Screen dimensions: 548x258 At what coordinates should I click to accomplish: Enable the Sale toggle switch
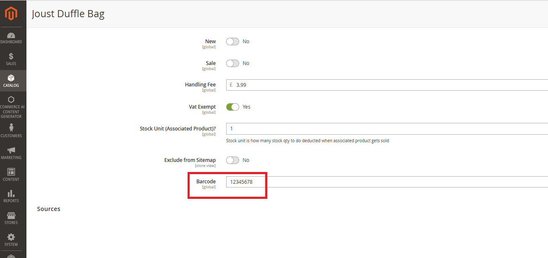tap(232, 63)
